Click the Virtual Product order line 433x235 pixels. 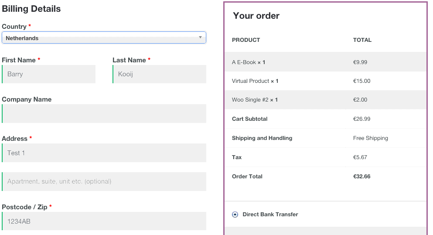(255, 81)
